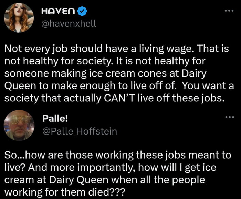Image resolution: width=241 pixels, height=199 pixels.
Task: Click the HAVEN display name
Action: (58, 11)
